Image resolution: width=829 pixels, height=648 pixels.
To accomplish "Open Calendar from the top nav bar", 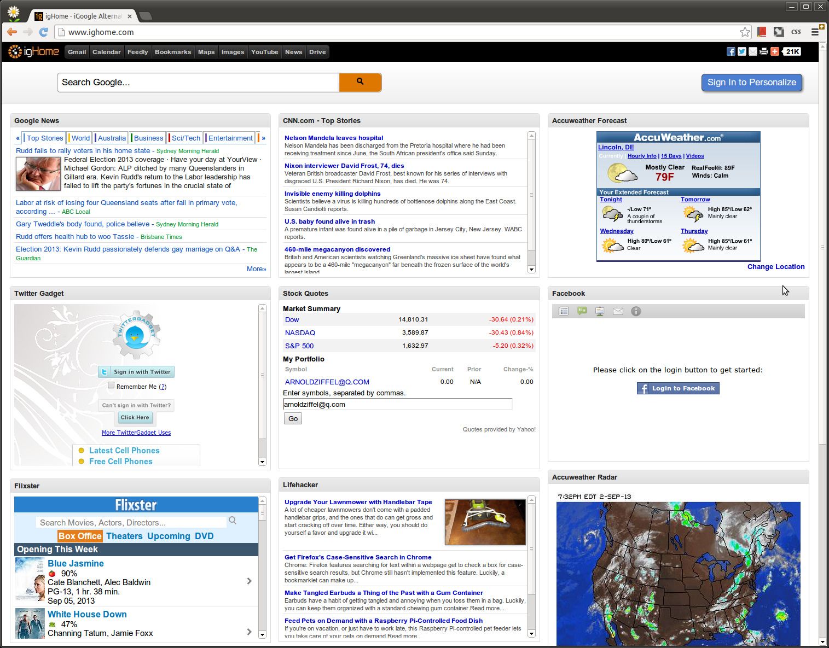I will tap(106, 52).
